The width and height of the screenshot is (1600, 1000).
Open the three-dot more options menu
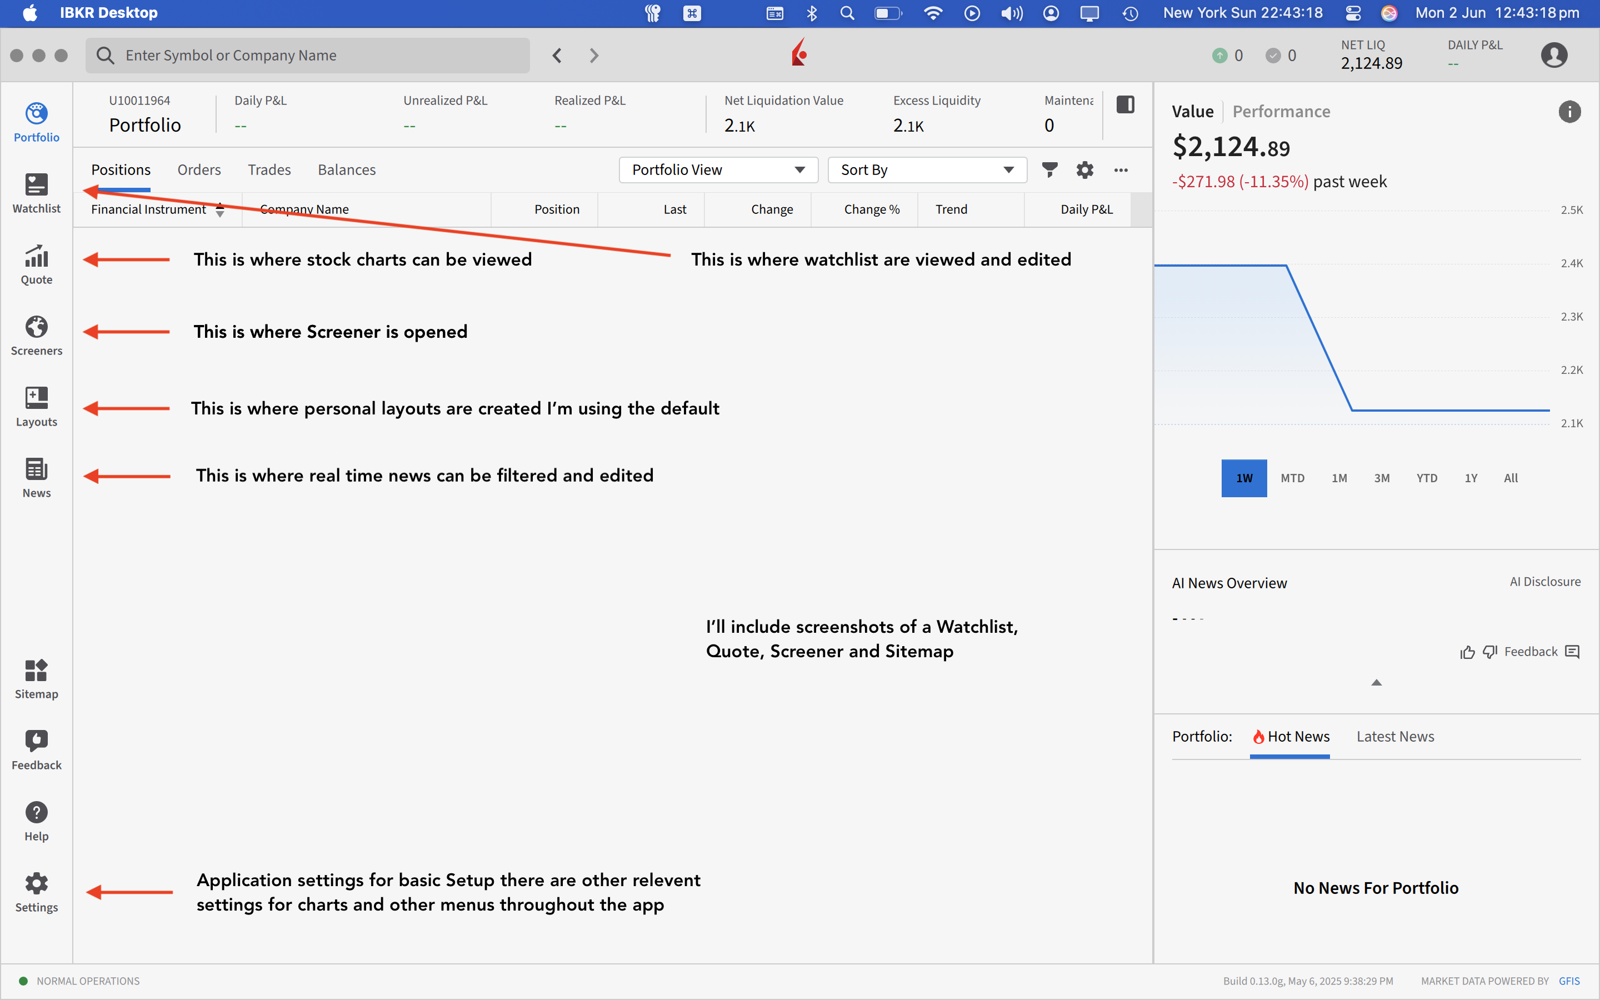pyautogui.click(x=1121, y=170)
